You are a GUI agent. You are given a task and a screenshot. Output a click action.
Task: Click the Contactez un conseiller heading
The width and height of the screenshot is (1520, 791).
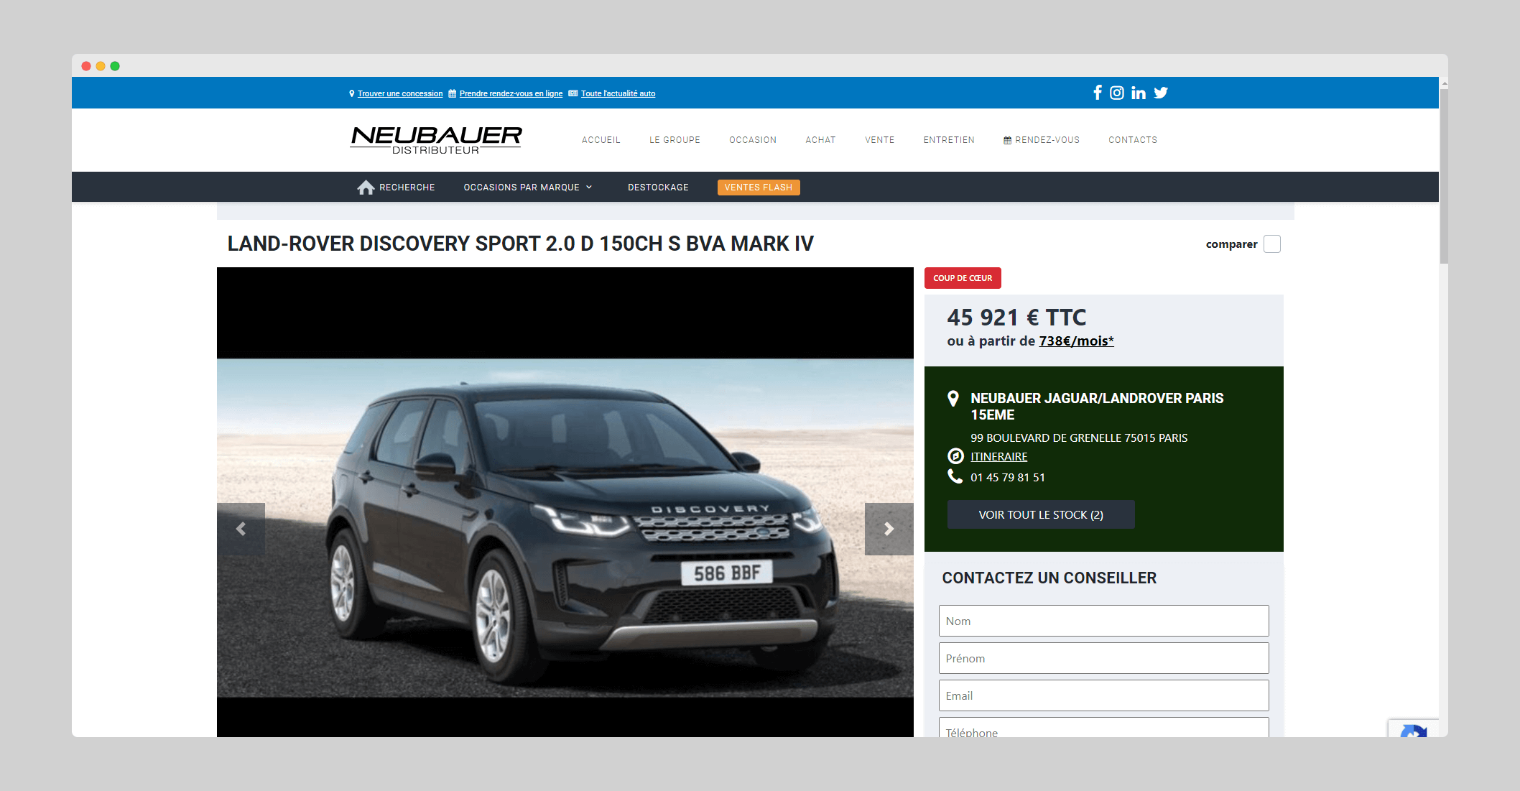coord(1049,578)
